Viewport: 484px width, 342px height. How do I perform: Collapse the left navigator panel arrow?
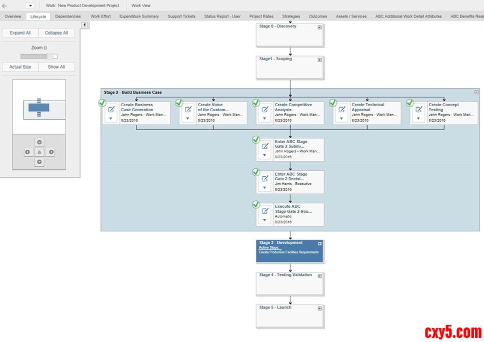[x=84, y=25]
